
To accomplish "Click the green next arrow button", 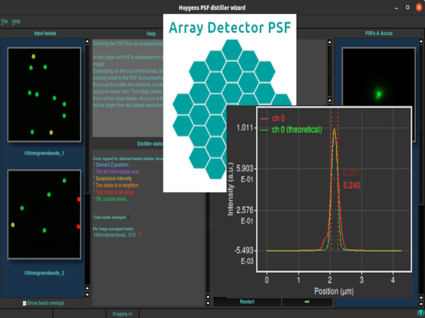I will pos(307,302).
